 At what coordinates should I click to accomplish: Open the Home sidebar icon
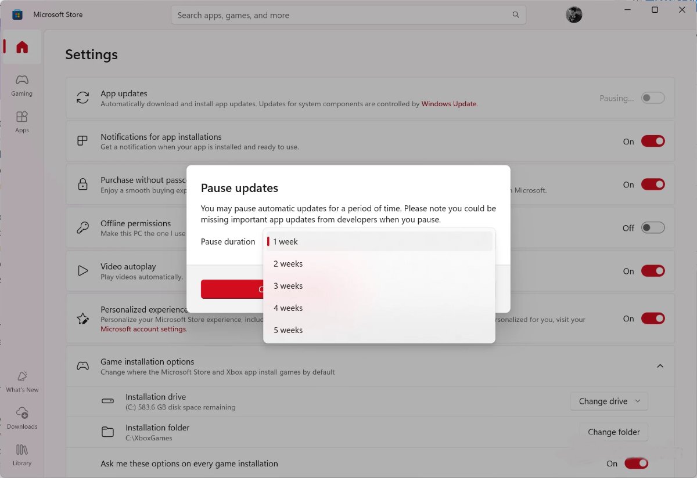pyautogui.click(x=22, y=47)
